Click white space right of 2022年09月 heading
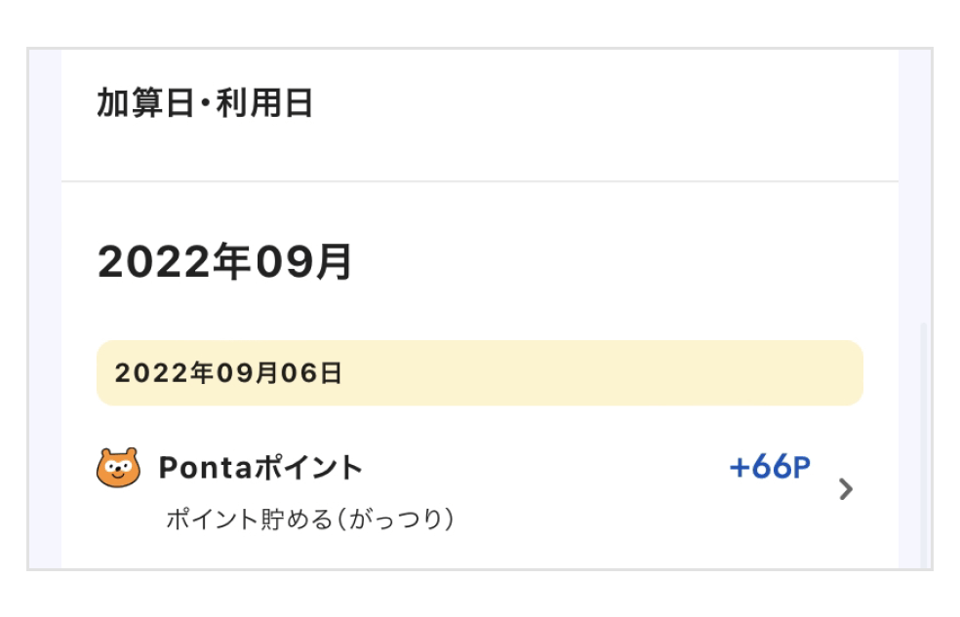Screen dimensions: 960x617 [x=605, y=262]
